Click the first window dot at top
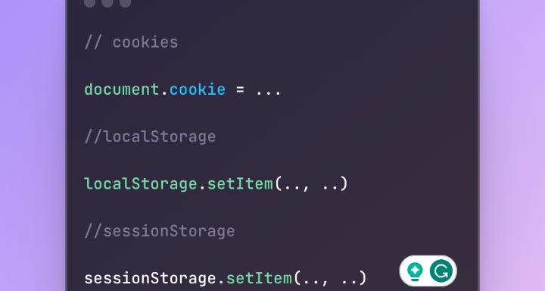Image resolution: width=545 pixels, height=291 pixels. click(x=89, y=2)
